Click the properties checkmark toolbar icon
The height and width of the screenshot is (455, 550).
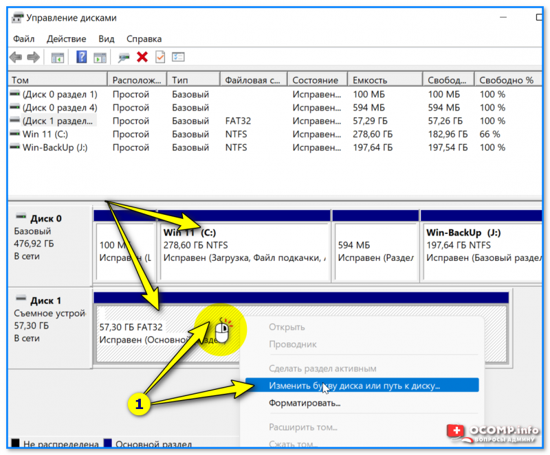tap(160, 57)
